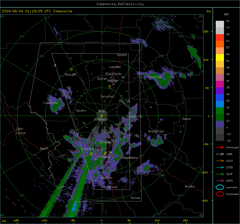Click the Stettler city label

(x=155, y=77)
